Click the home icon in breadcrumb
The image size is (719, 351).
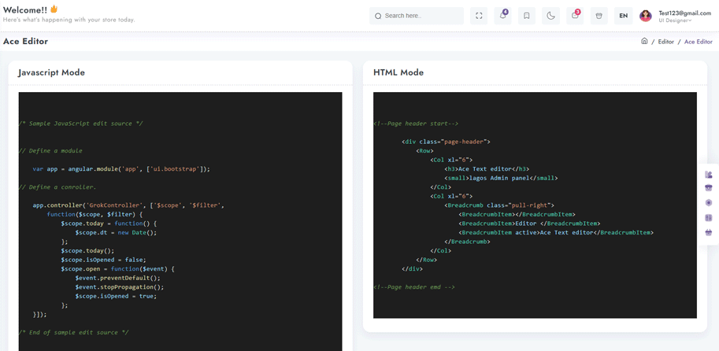(644, 41)
